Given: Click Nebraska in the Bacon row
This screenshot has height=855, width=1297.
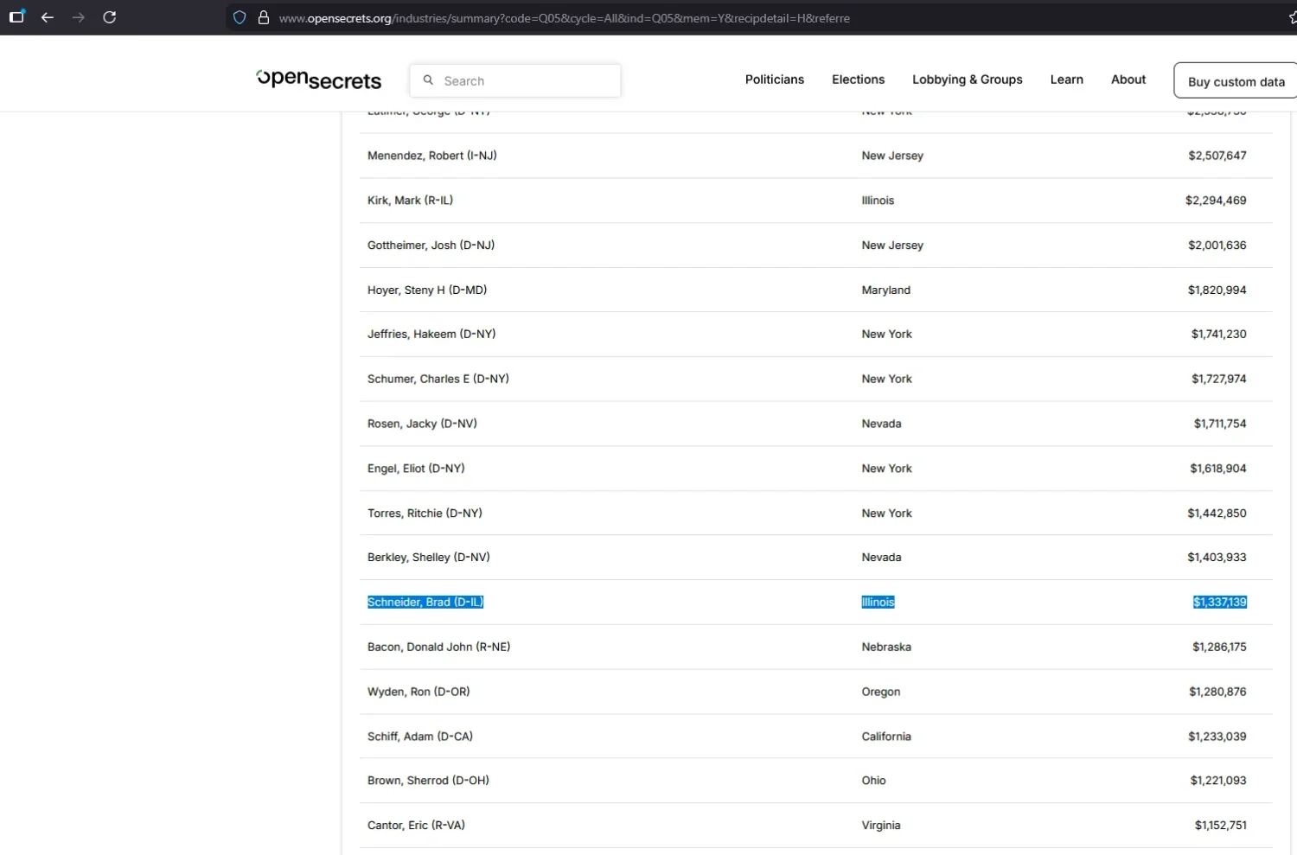Looking at the screenshot, I should [886, 648].
